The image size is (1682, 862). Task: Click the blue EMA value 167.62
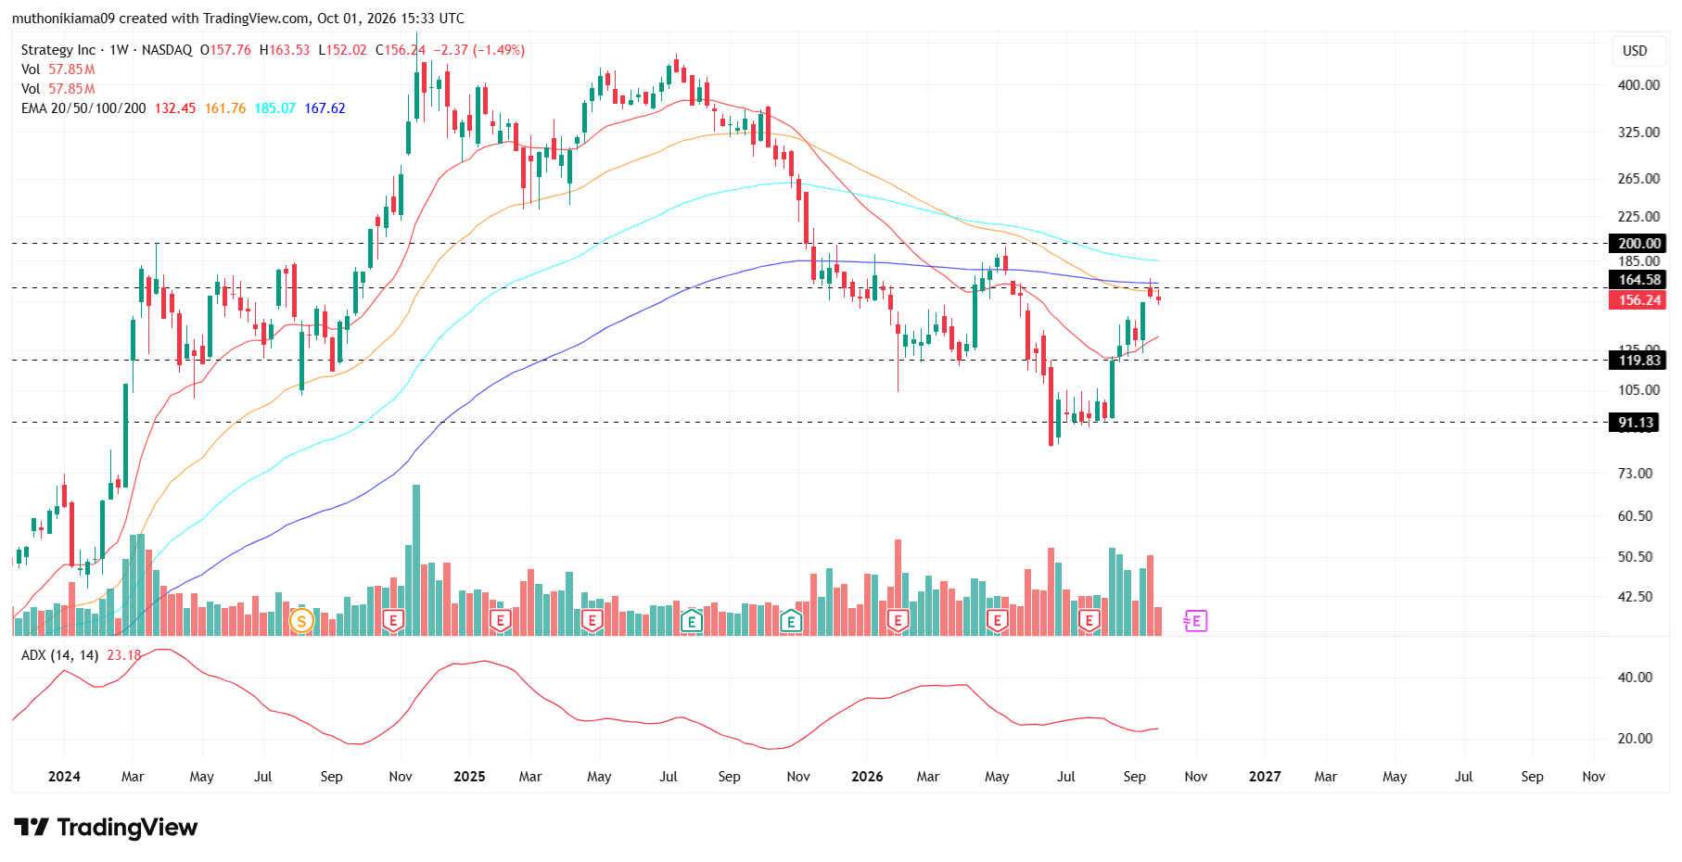pos(325,108)
